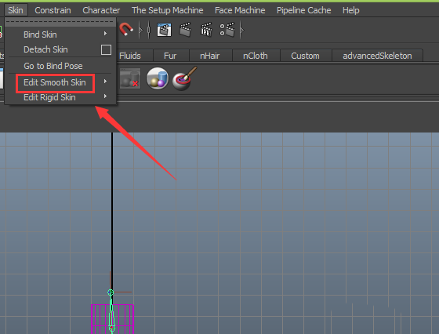This screenshot has height=334, width=439.
Task: Switch to the Fluids shelf tab
Action: tap(130, 56)
